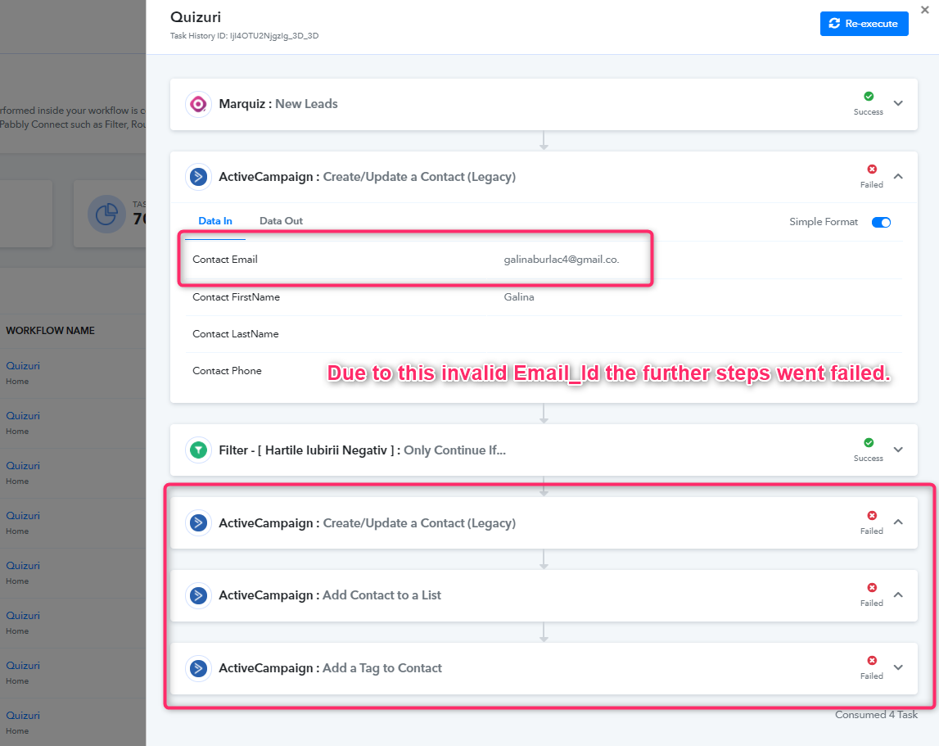
Task: Click the Marquiz : New Leads step title
Action: click(x=278, y=104)
